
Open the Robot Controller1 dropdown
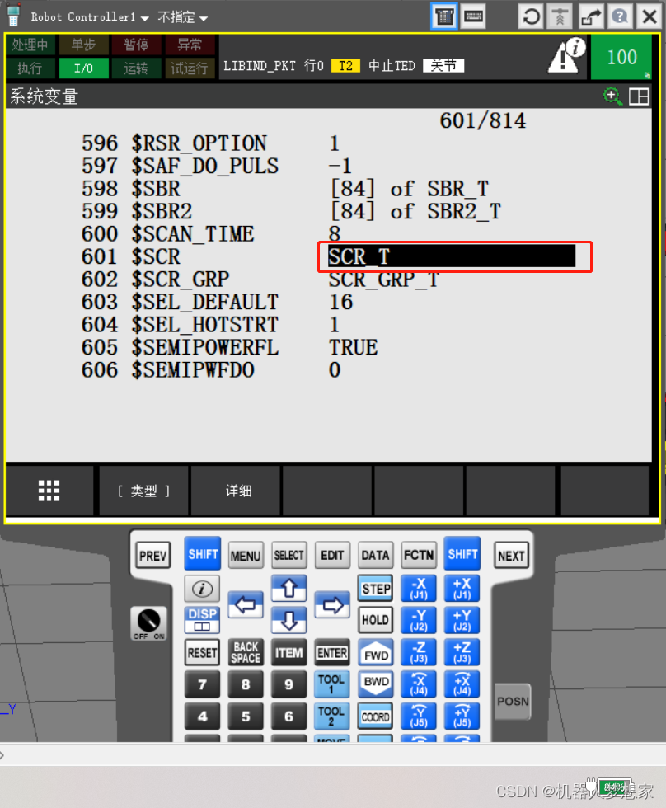90,17
